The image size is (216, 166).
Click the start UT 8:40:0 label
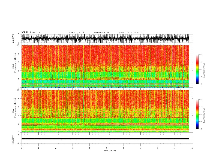[132, 33]
